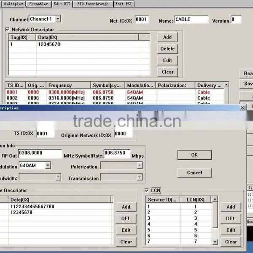
Task: Cancel the description dialog
Action: click(x=194, y=172)
